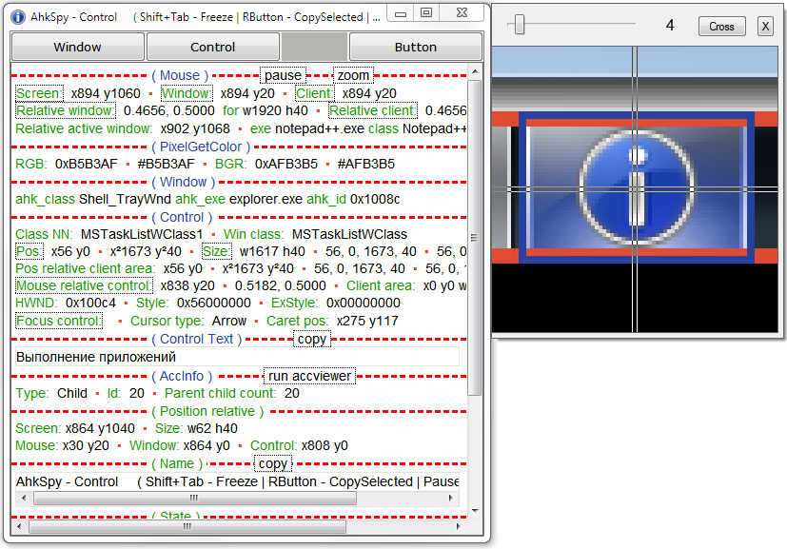Viewport: 787px width, 549px height.
Task: Click the Mouse relative control label
Action: tap(84, 285)
